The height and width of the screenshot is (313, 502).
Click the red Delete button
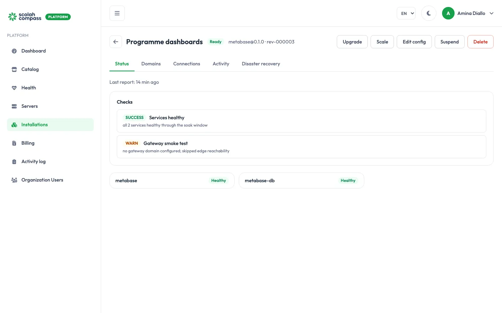coord(480,42)
